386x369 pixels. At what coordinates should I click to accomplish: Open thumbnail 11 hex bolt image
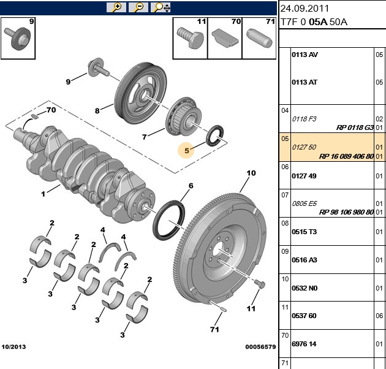click(x=190, y=38)
